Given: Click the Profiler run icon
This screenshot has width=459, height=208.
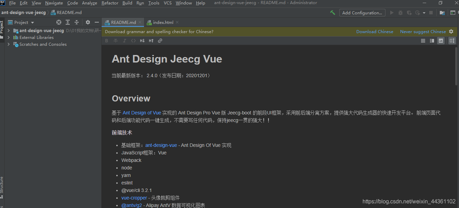Looking at the screenshot, I should tap(417, 13).
